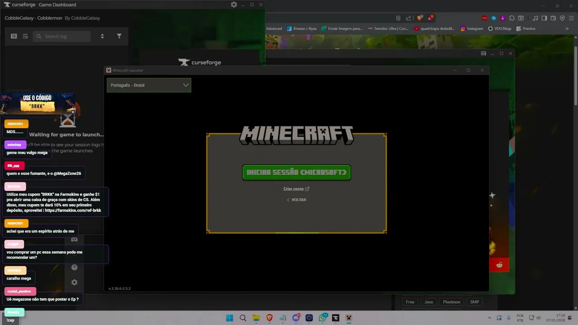Image resolution: width=578 pixels, height=325 pixels.
Task: Open the volume icon in the system tray
Action: coord(538,318)
